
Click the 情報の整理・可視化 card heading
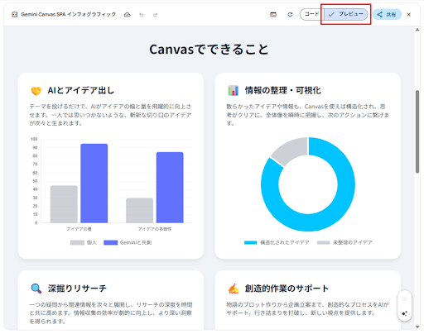[283, 90]
